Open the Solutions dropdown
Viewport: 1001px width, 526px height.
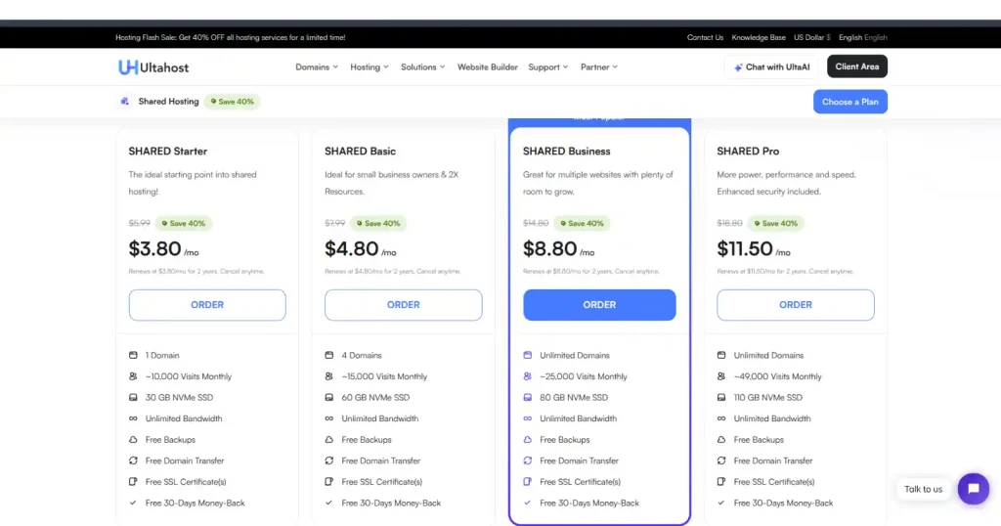(x=422, y=67)
